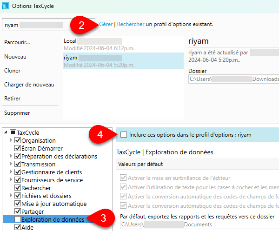Expand Fichiers et dossiers node
Viewport: 279px width, 231px height.
pyautogui.click(x=11, y=195)
